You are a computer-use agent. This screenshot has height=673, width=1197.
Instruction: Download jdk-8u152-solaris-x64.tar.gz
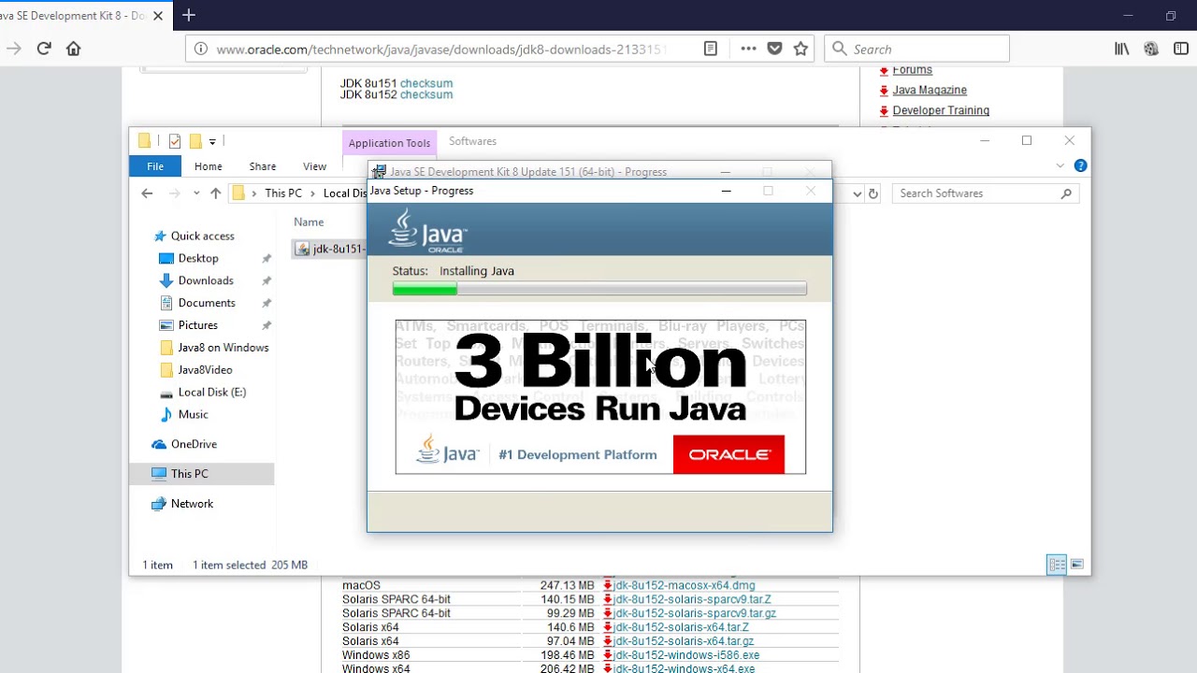tap(684, 641)
